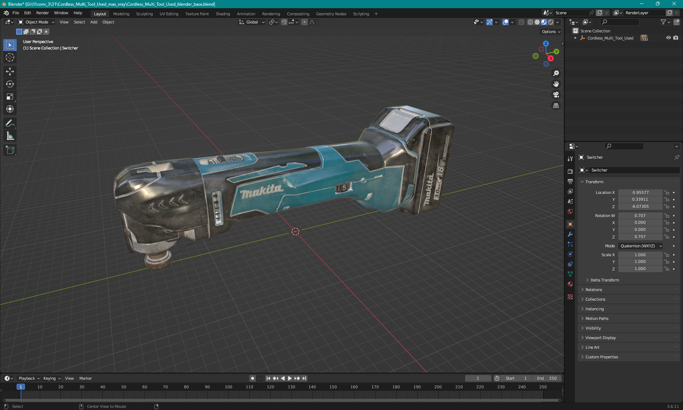Image resolution: width=683 pixels, height=410 pixels.
Task: Select the Move tool
Action: 10,72
